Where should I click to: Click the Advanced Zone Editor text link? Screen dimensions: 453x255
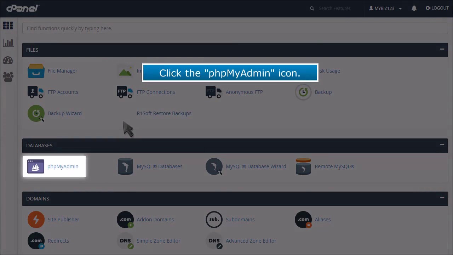point(251,241)
